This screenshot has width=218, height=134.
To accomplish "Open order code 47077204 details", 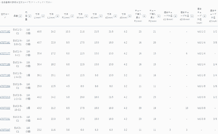I will click(5, 86).
